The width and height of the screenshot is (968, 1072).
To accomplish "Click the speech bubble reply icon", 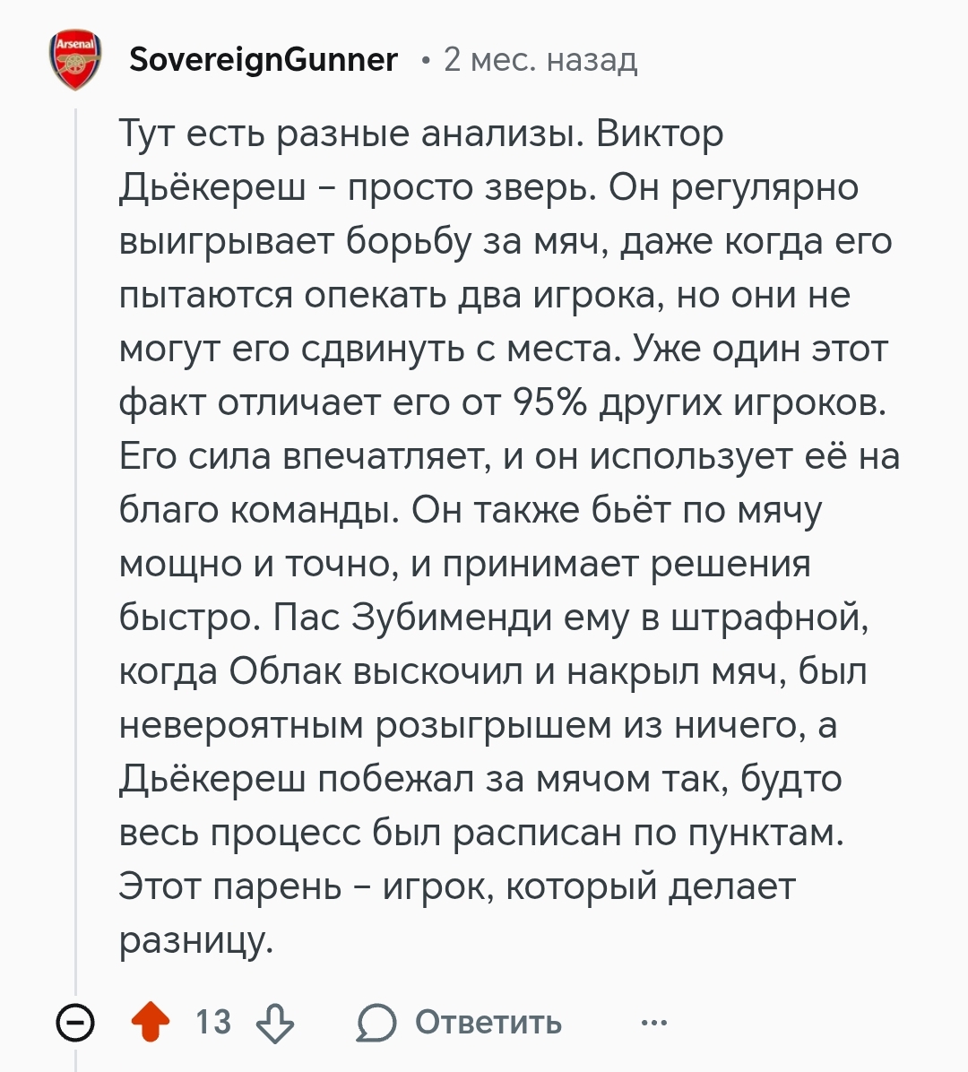I will point(376,1023).
